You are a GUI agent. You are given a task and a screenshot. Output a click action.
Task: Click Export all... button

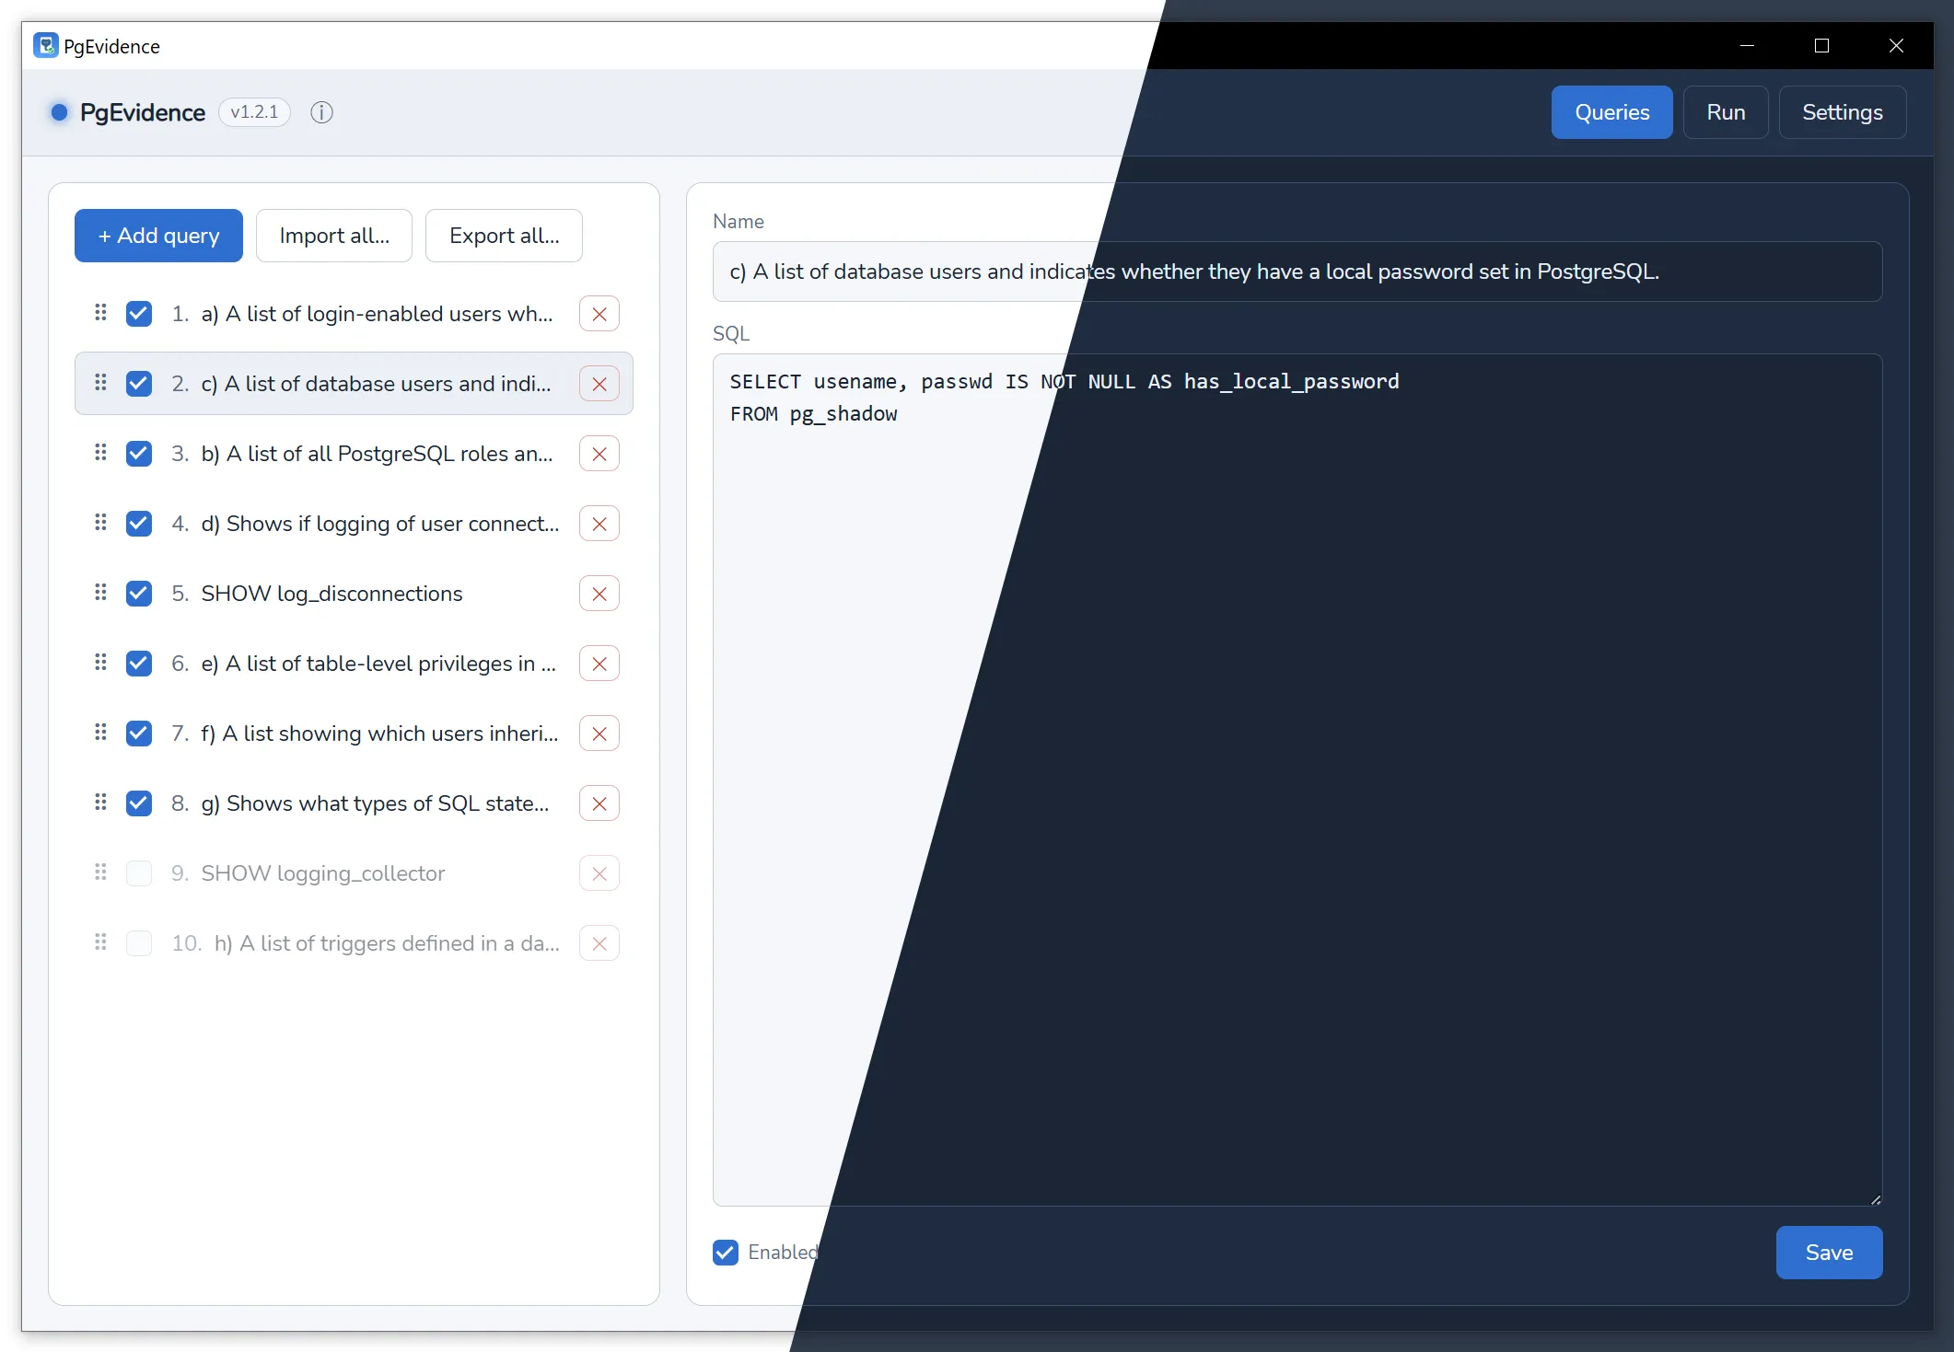click(x=504, y=236)
